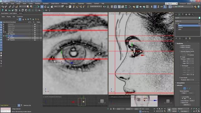
Task: Collapse the Ref_right layer tree
Action: [3, 36]
